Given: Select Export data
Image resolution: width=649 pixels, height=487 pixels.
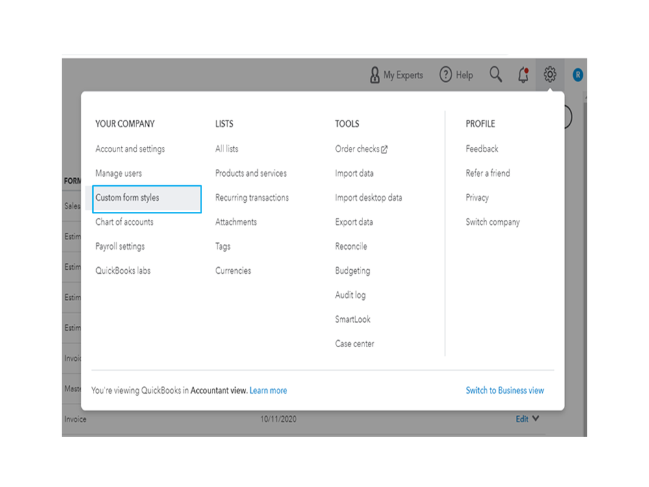Looking at the screenshot, I should (354, 222).
